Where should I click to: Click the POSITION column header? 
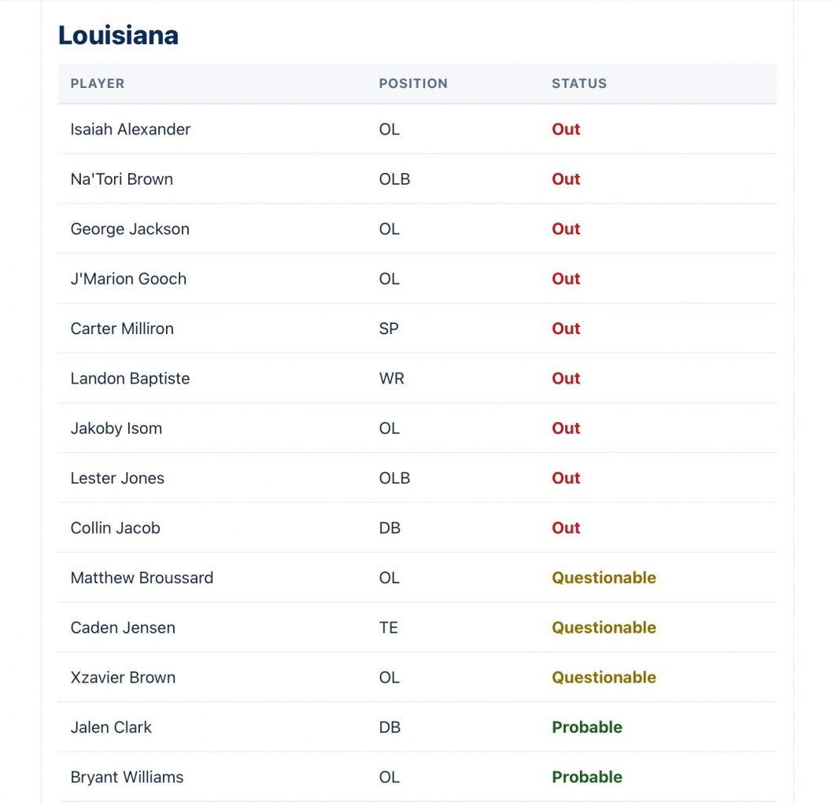[x=413, y=83]
